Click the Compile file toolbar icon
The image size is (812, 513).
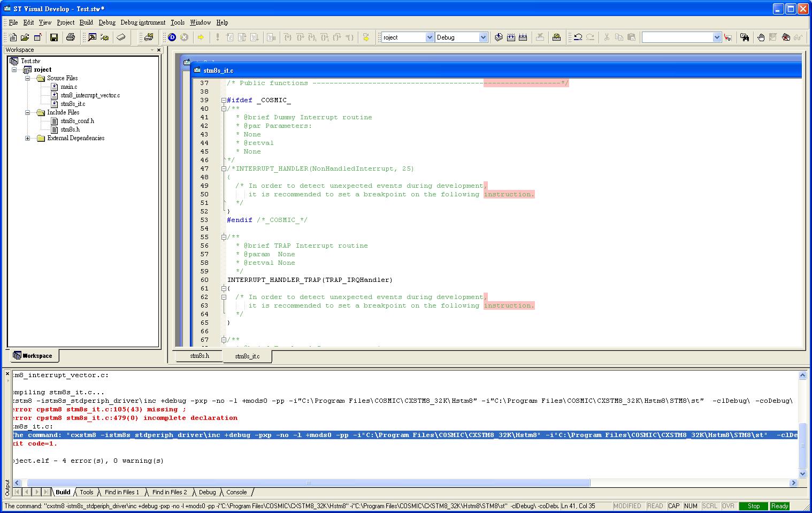tap(499, 37)
